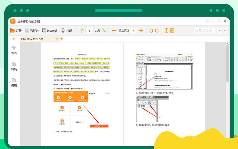The height and width of the screenshot is (149, 238).
Task: Rotate the page counterclockwise
Action: [151, 30]
